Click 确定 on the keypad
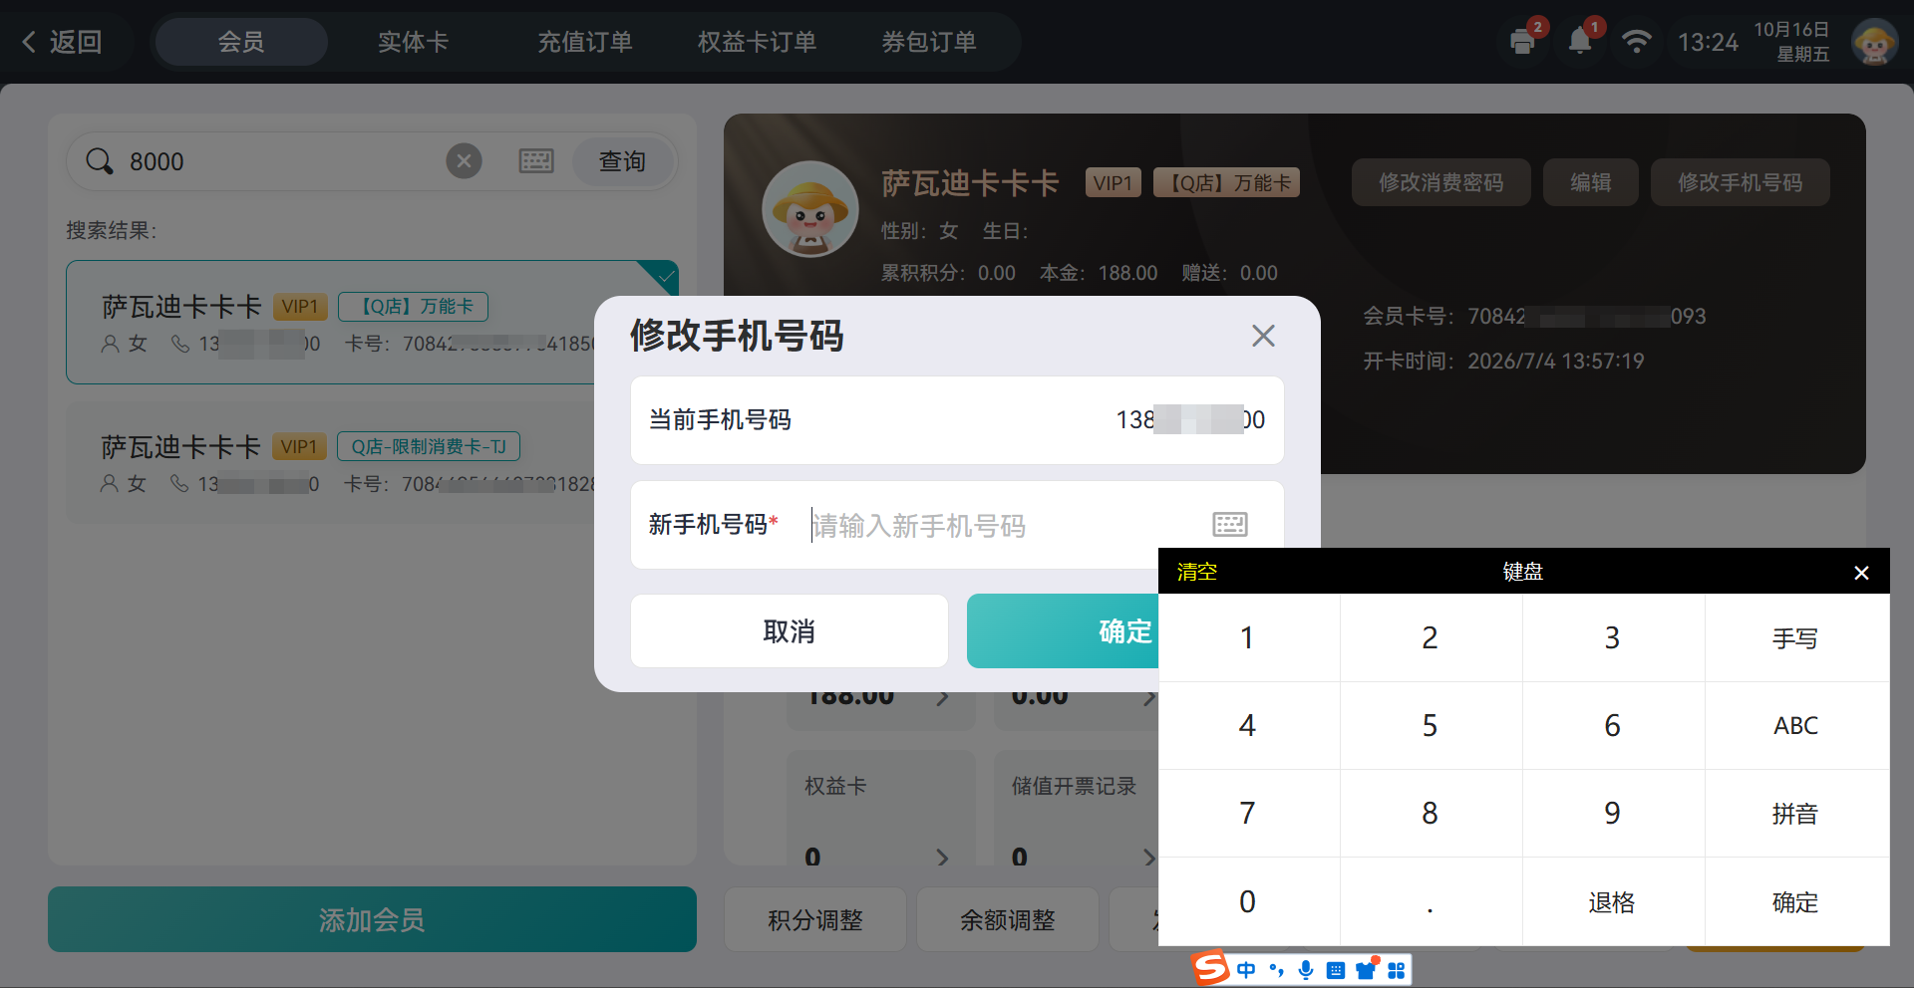 coord(1796,901)
